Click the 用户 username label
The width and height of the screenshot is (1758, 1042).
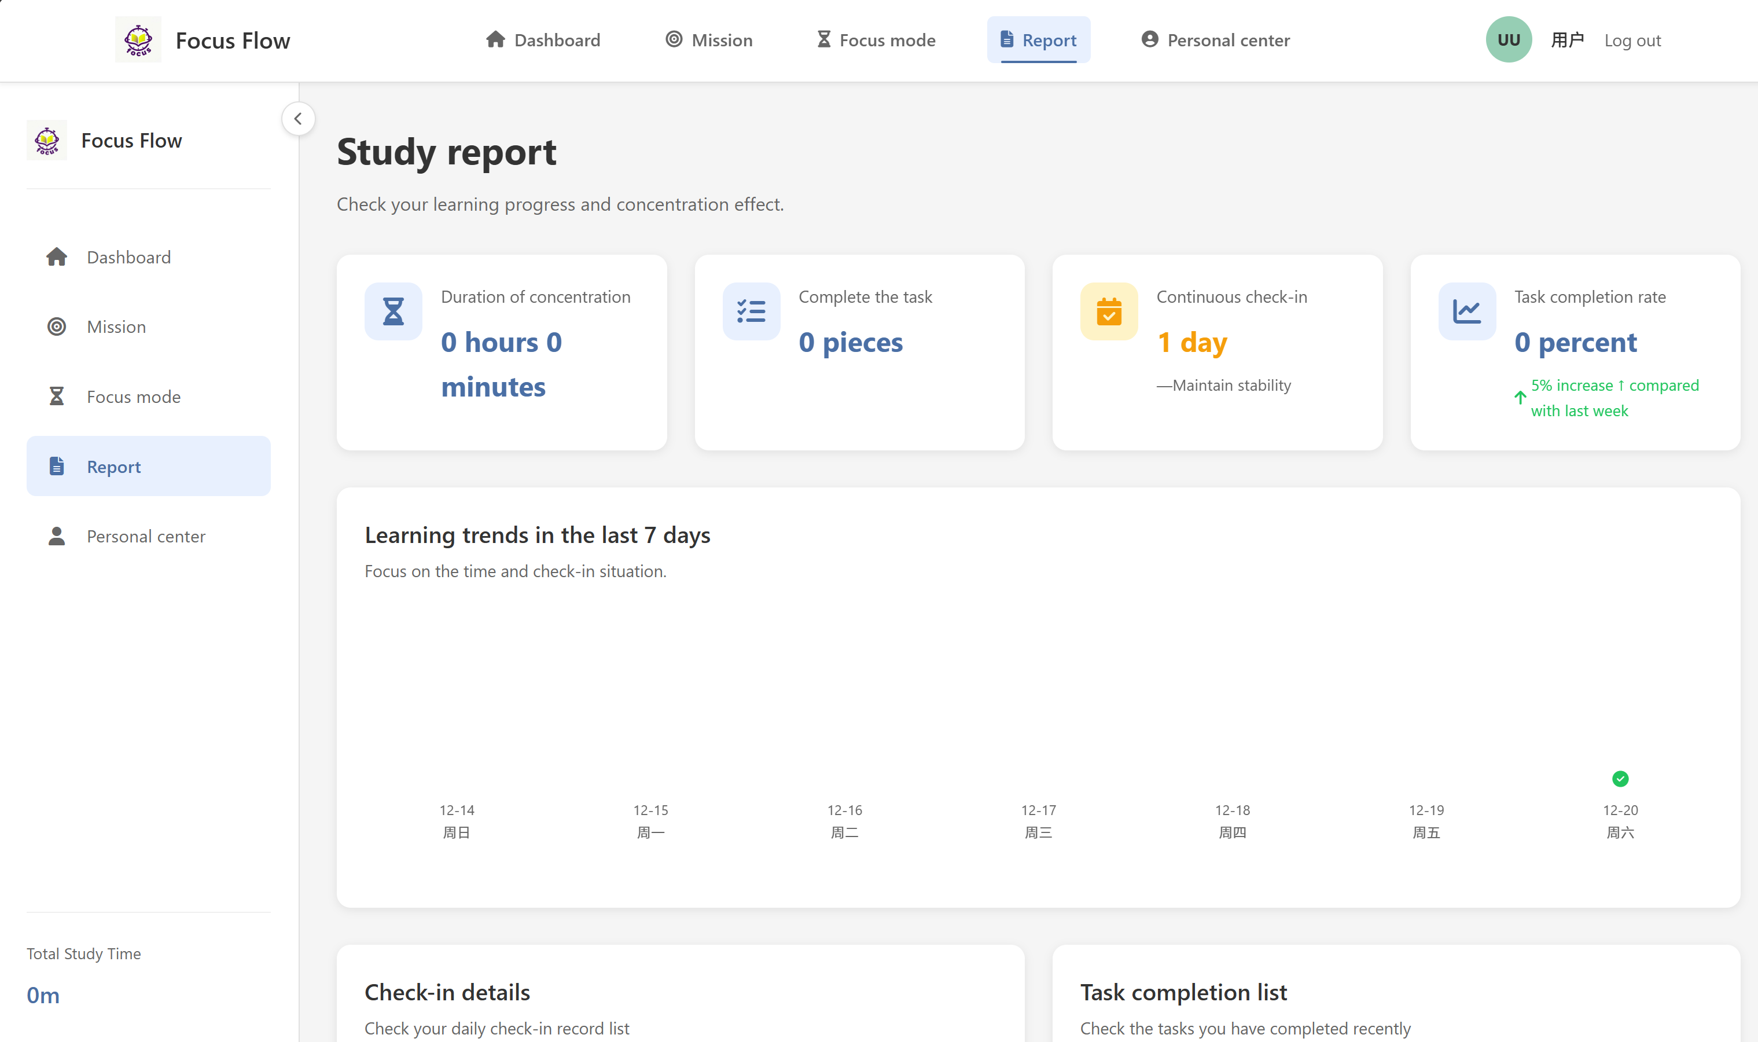pyautogui.click(x=1566, y=40)
